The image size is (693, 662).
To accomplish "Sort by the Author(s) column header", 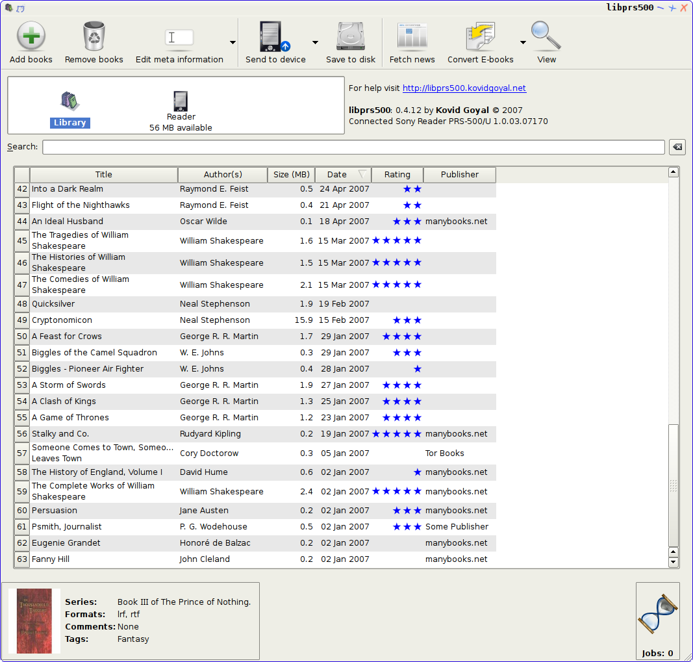I will (x=223, y=175).
